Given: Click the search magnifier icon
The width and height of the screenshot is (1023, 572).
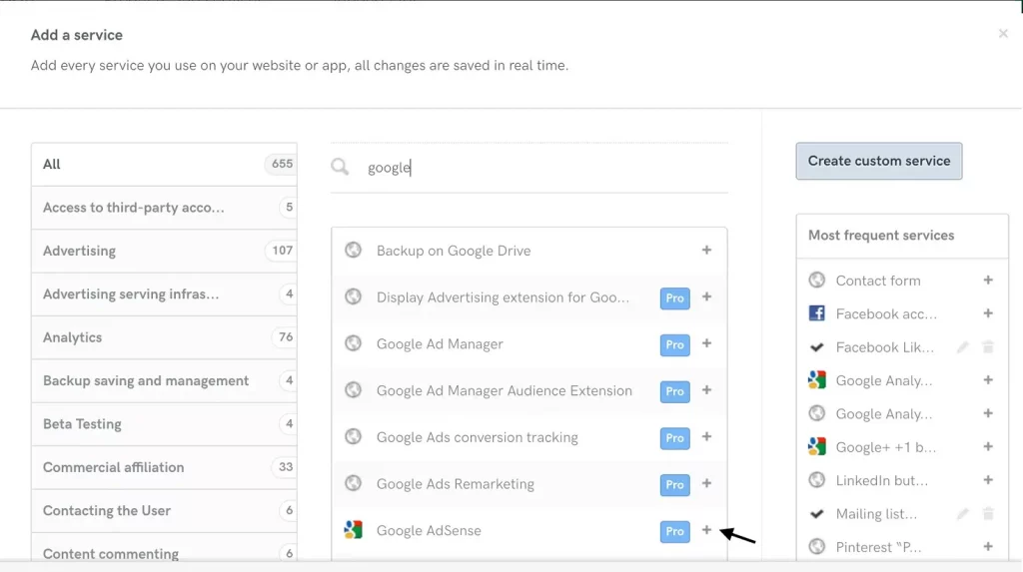Looking at the screenshot, I should [340, 167].
